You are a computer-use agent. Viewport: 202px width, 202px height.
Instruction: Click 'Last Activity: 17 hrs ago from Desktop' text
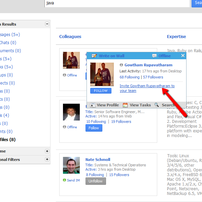[x=150, y=71]
